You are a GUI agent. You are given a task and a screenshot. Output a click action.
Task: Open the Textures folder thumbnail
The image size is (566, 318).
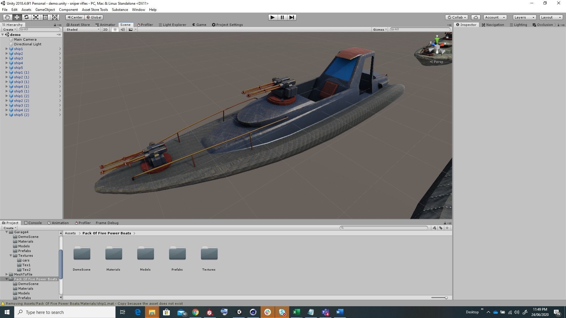coord(209,254)
